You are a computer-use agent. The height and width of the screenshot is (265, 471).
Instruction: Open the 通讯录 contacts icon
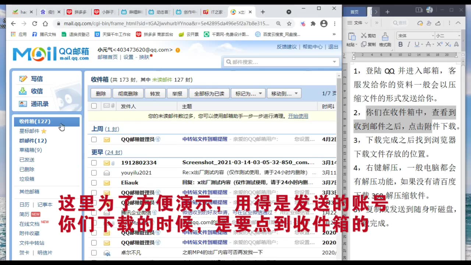pyautogui.click(x=23, y=104)
